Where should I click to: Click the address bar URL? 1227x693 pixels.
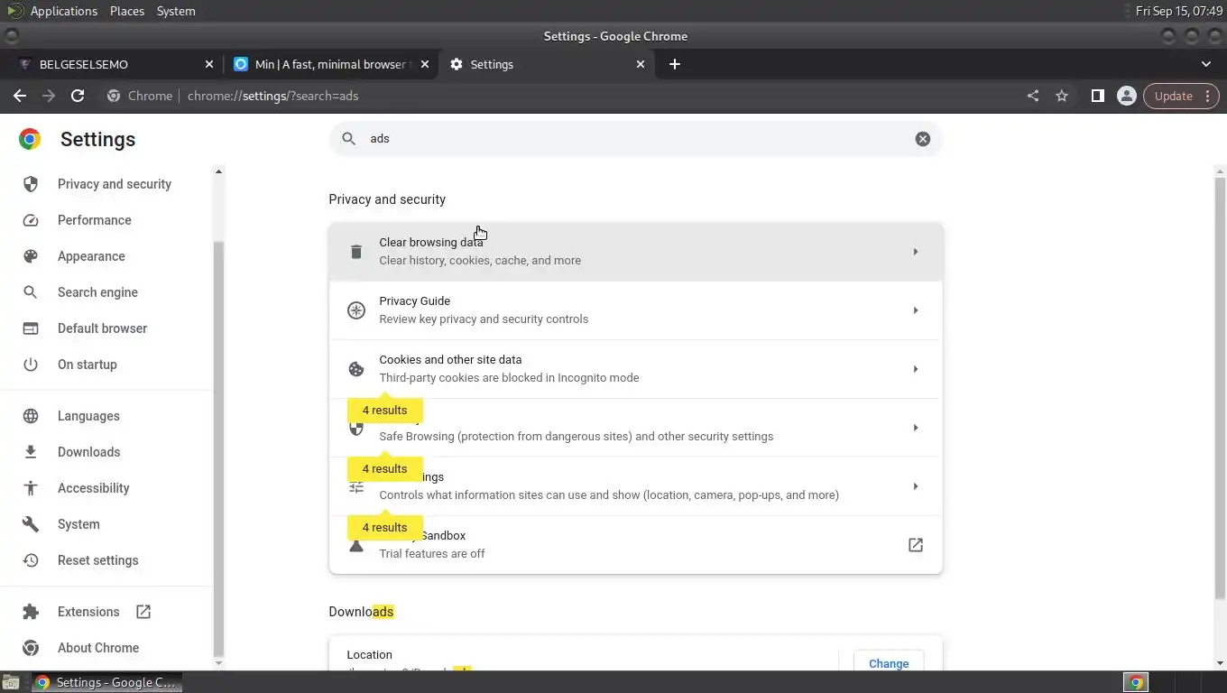coord(272,96)
